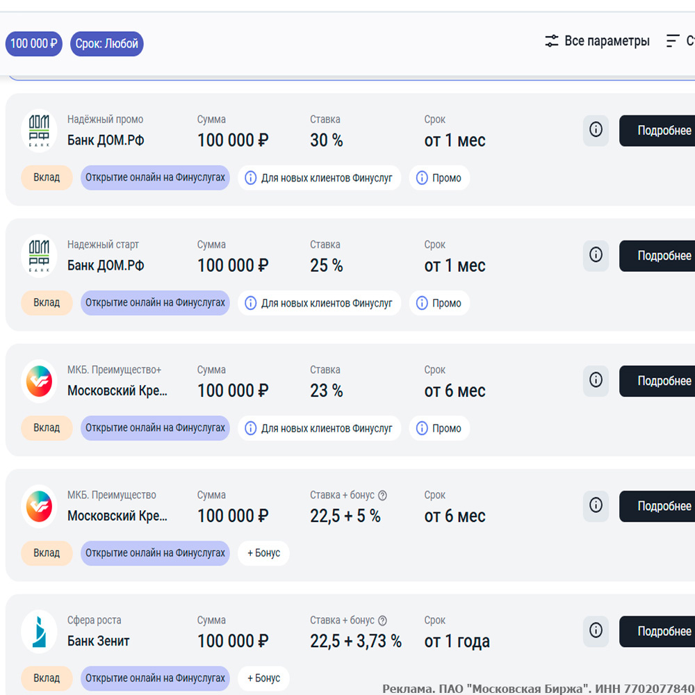Click the Вклад tag on the 23 % МКБ card
Screen dimensions: 695x695
(47, 427)
